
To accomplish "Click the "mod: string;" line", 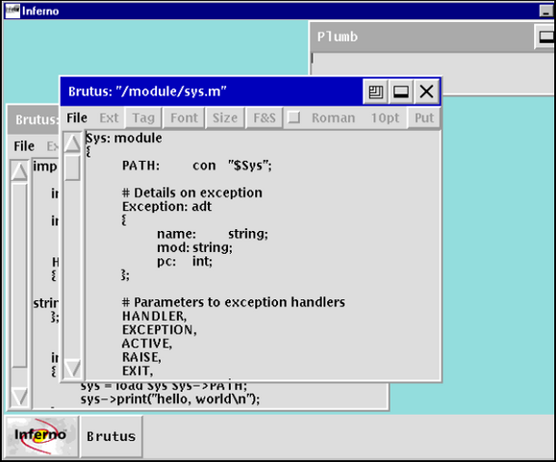I will [x=194, y=247].
